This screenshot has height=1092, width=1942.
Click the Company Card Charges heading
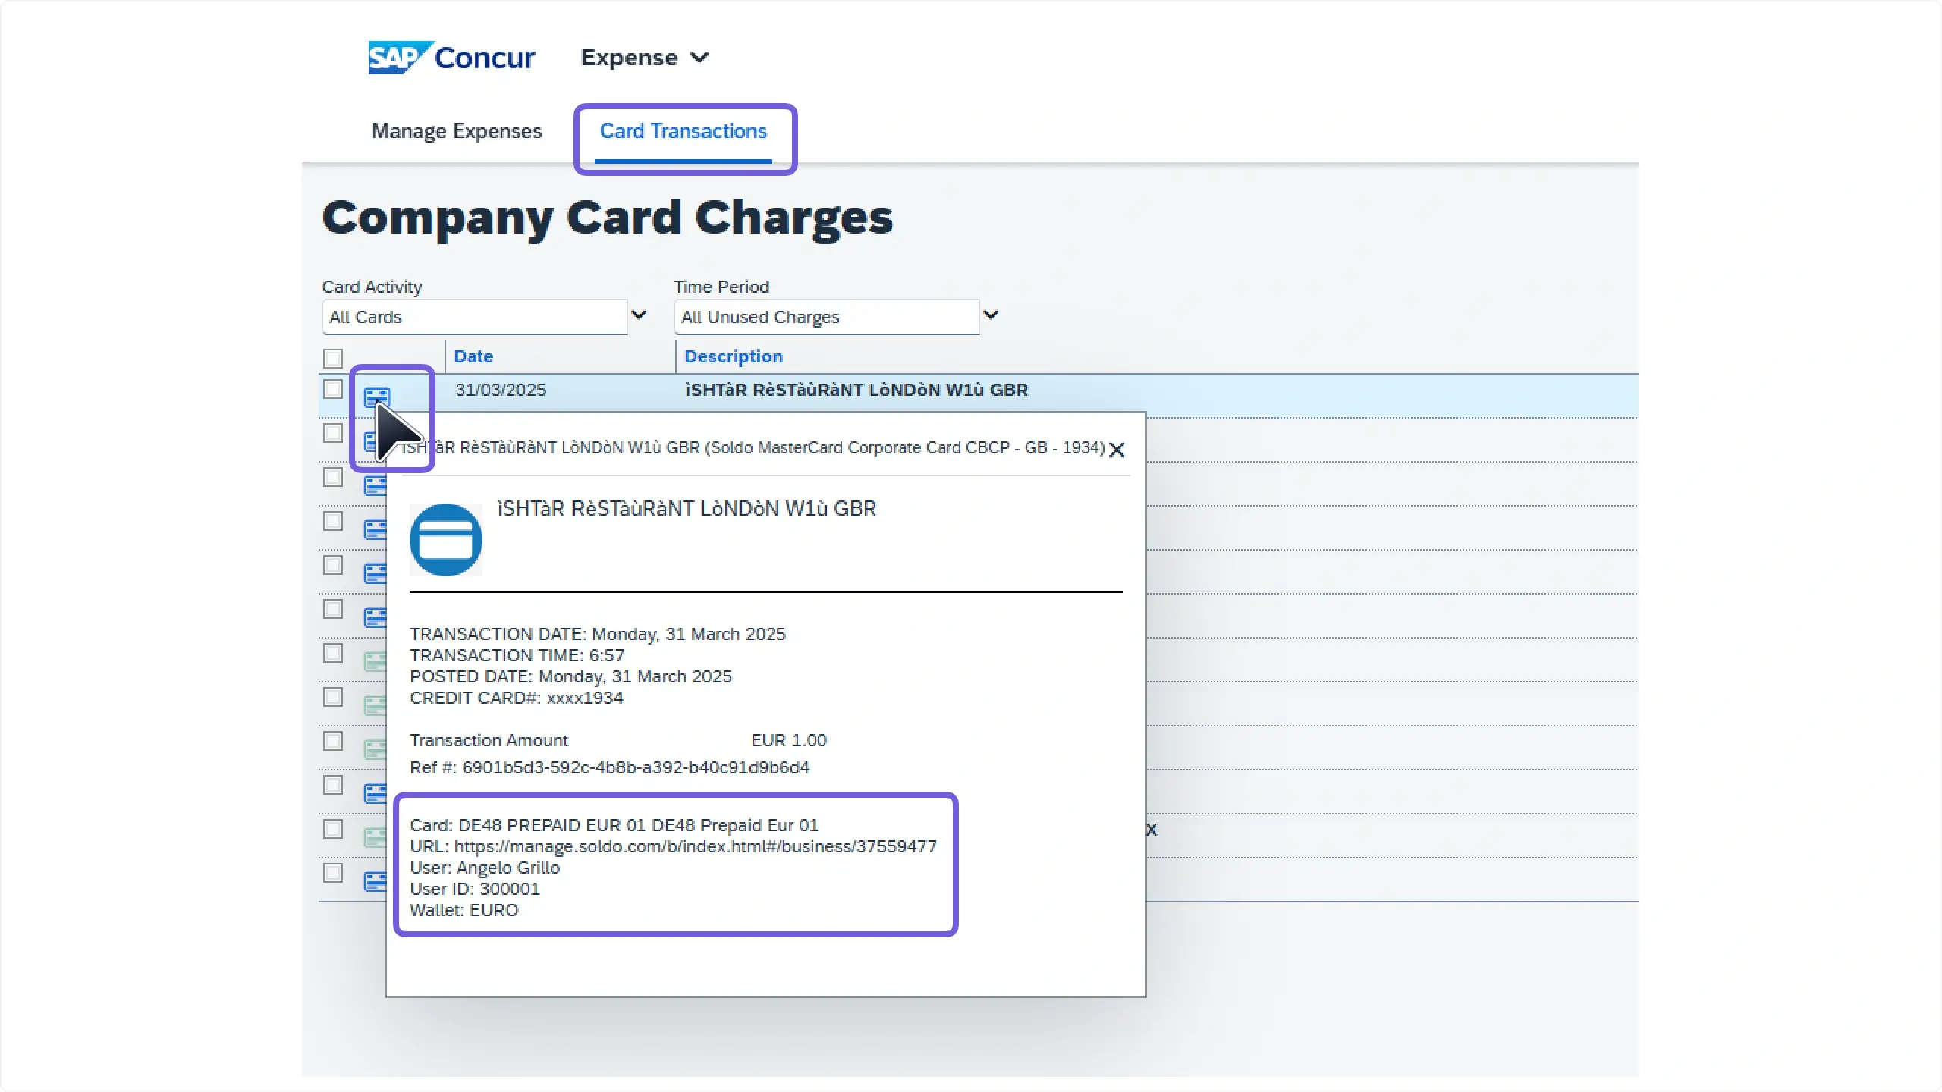pyautogui.click(x=608, y=218)
